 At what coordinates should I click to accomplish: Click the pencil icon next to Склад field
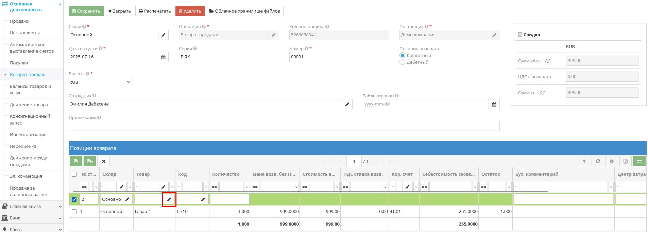(163, 35)
